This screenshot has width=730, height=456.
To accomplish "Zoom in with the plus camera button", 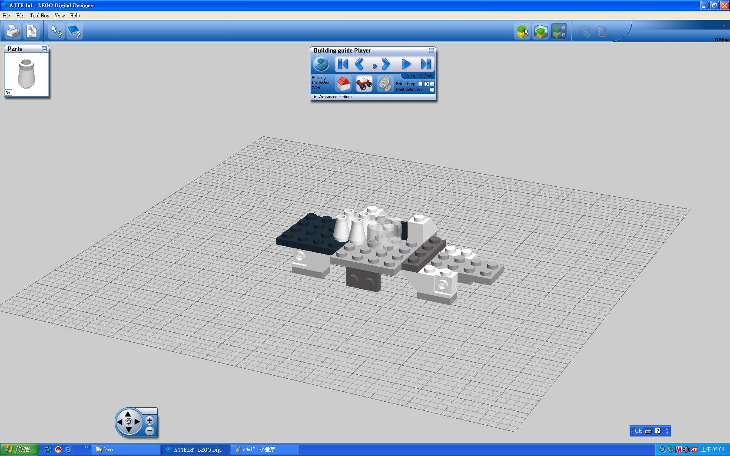I will [149, 420].
